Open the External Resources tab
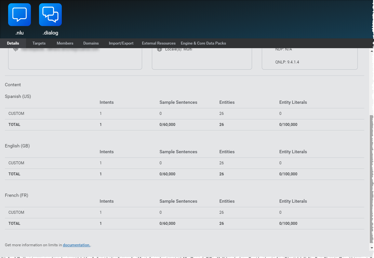The image size is (374, 258). (x=158, y=43)
